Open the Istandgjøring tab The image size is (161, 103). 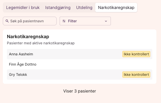coord(58,7)
